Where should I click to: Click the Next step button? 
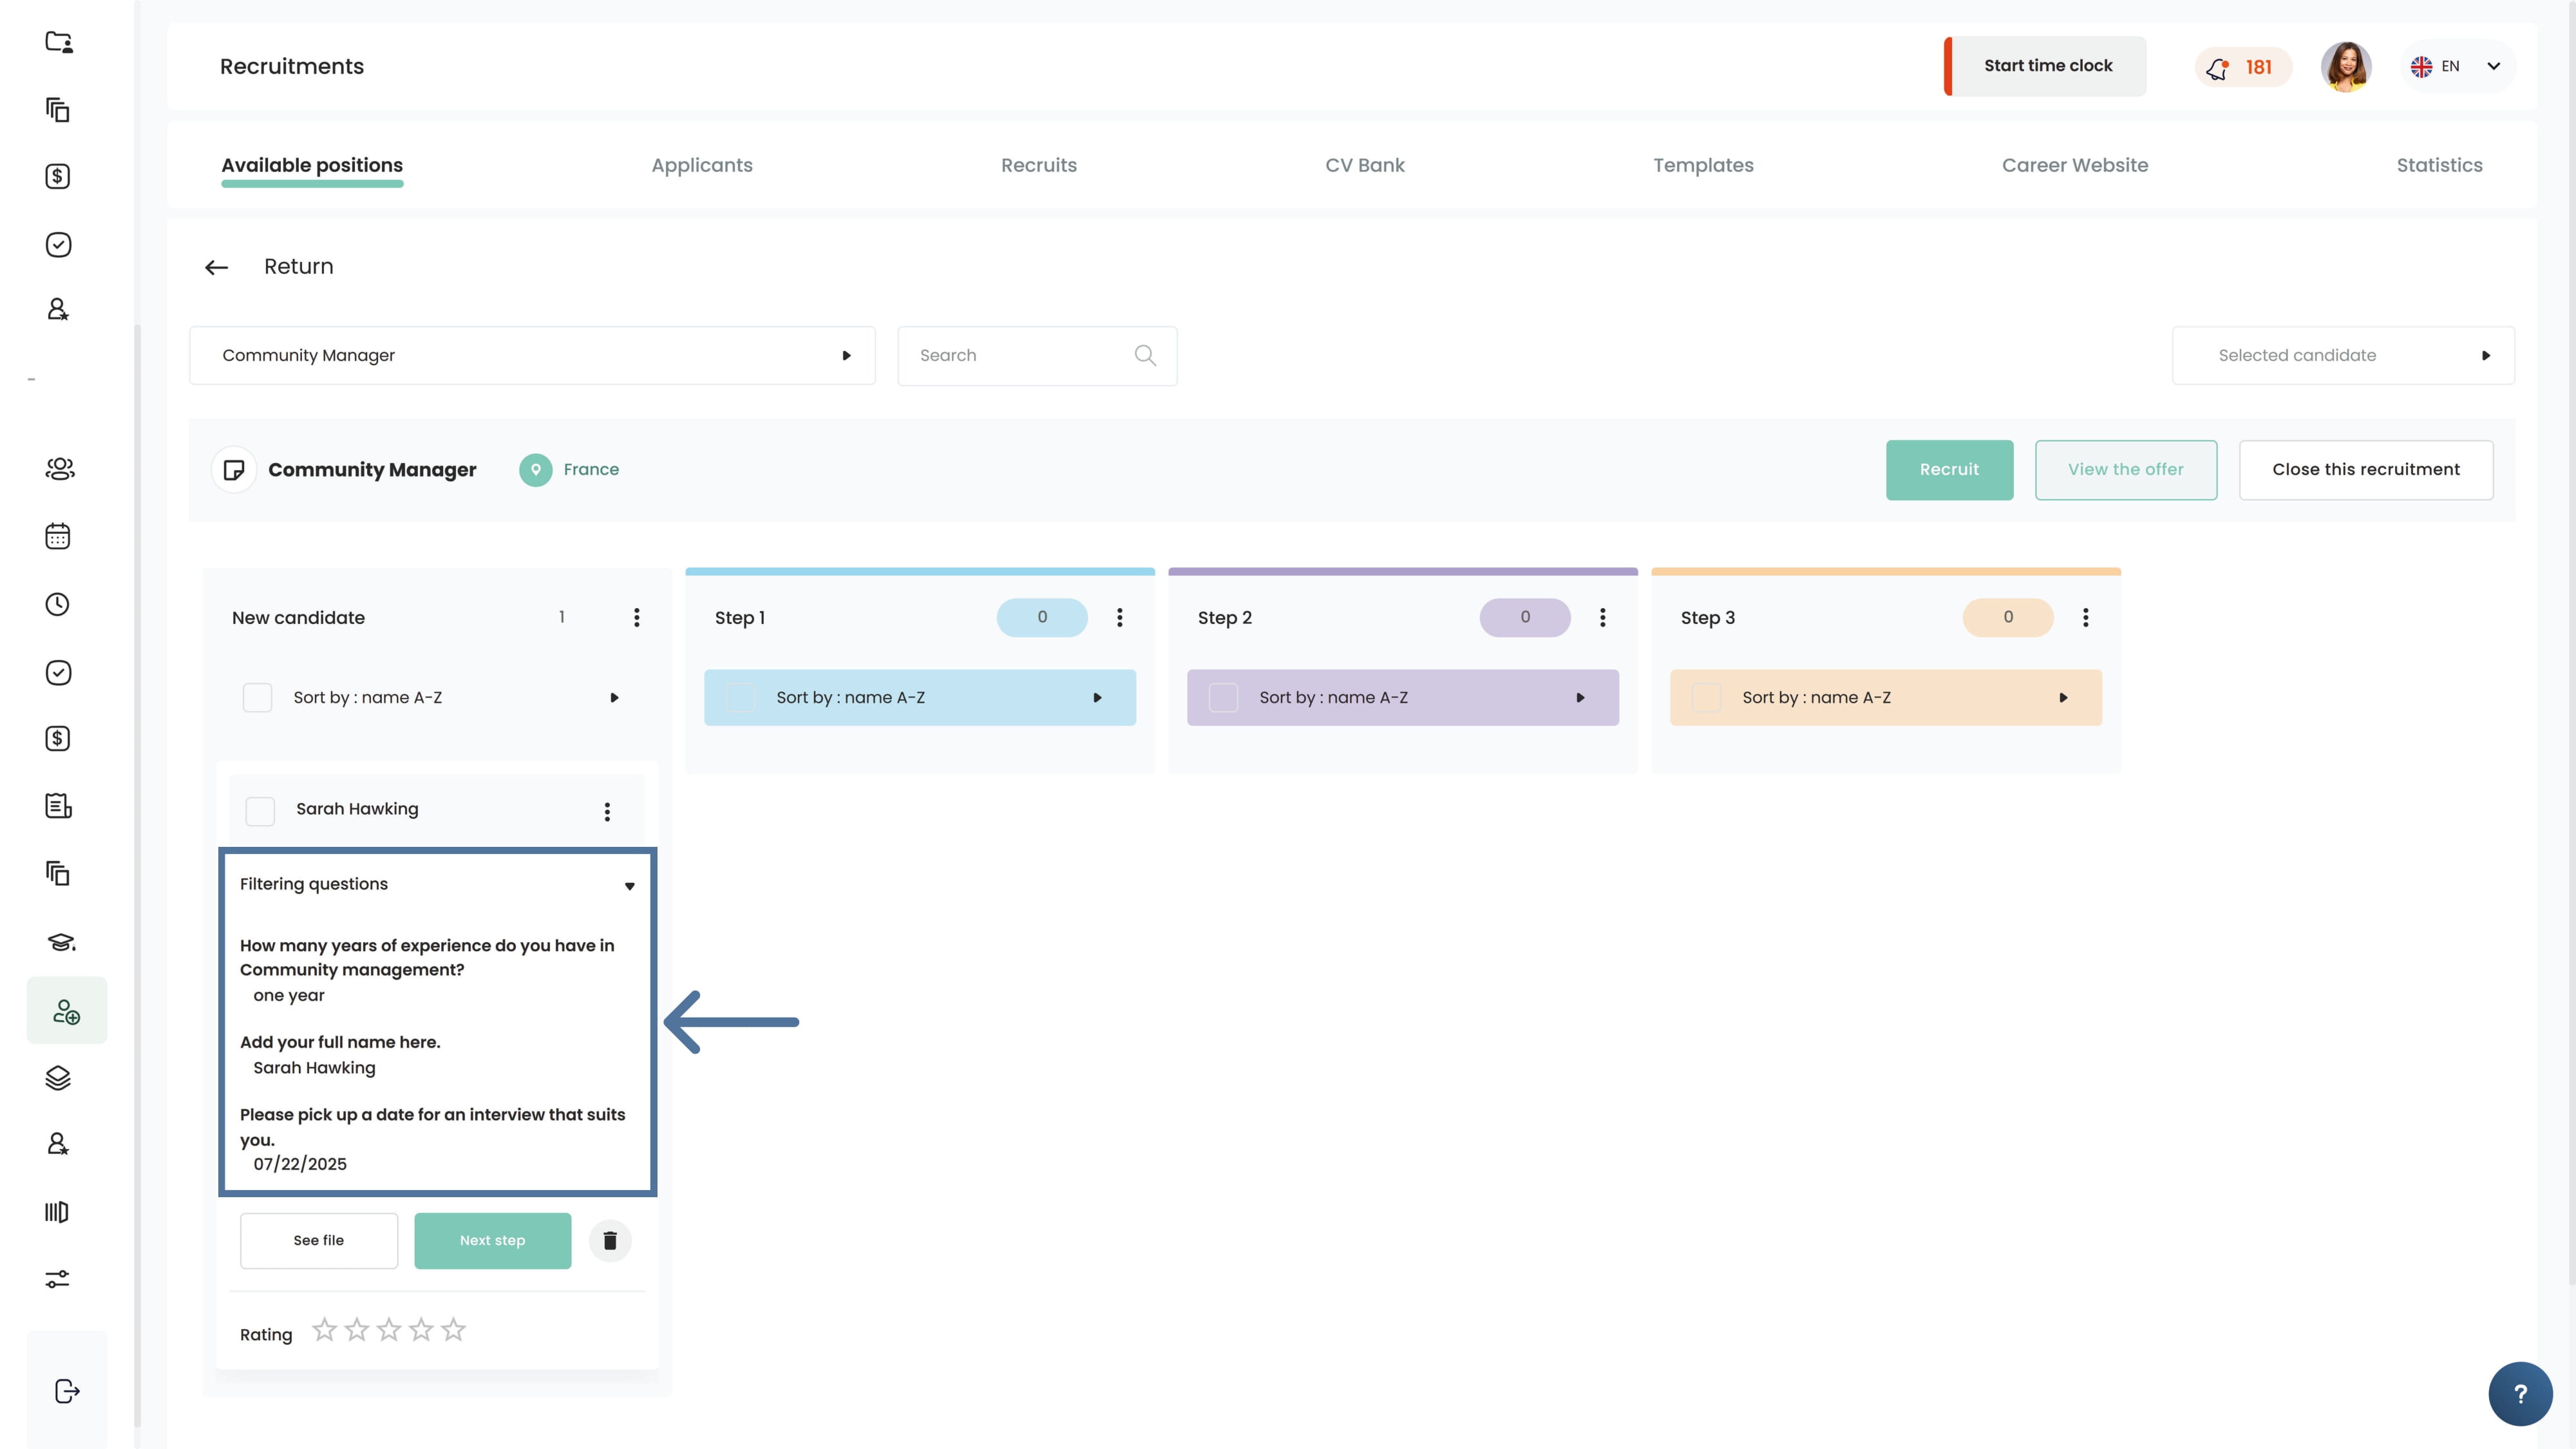(x=492, y=1240)
